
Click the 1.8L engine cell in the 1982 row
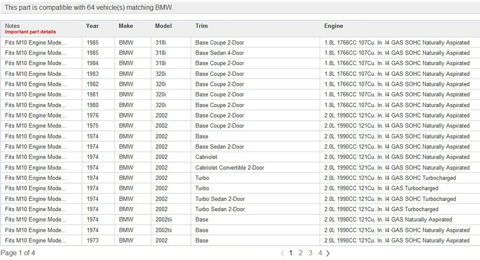coord(397,84)
